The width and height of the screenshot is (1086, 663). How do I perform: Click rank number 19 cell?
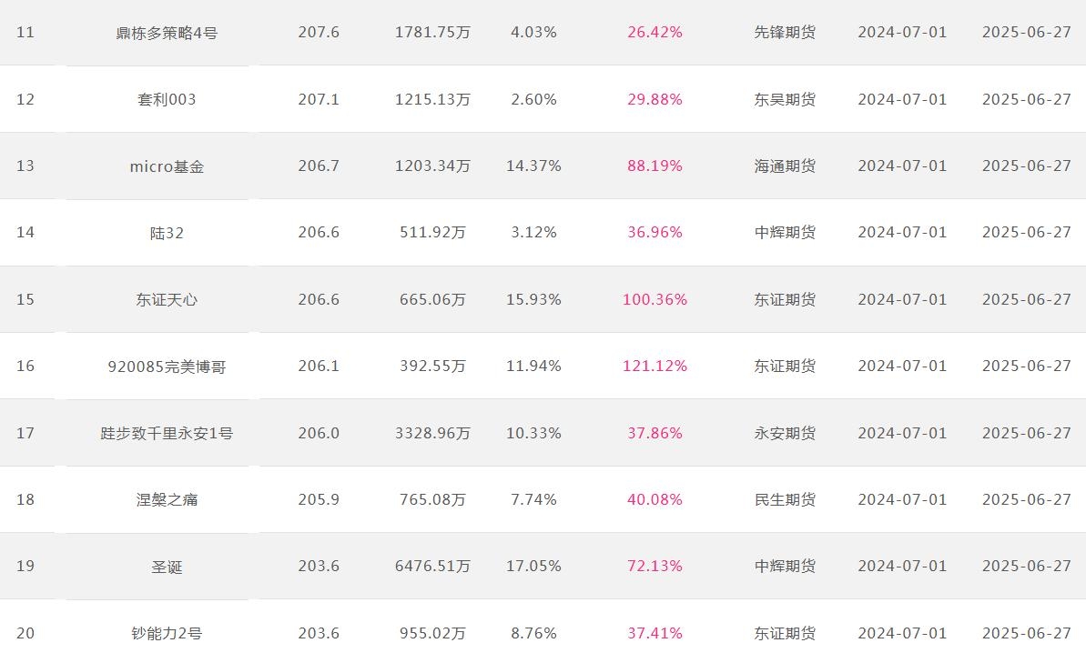[25, 566]
